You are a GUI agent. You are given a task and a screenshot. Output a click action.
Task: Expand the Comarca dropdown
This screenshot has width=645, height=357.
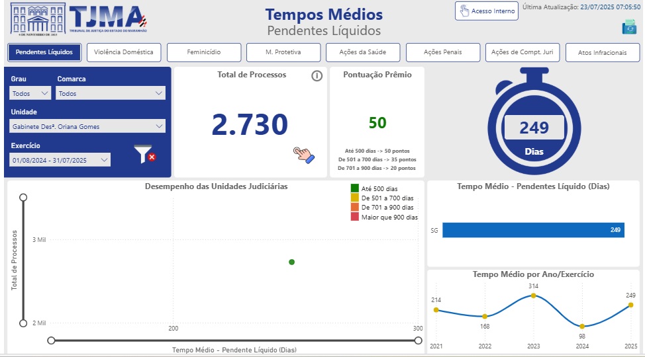[111, 93]
